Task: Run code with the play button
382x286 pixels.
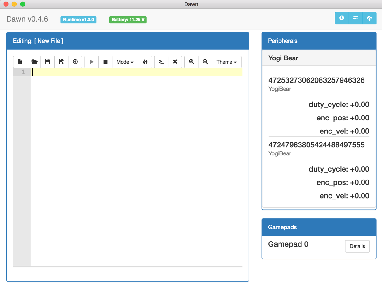Action: [91, 62]
